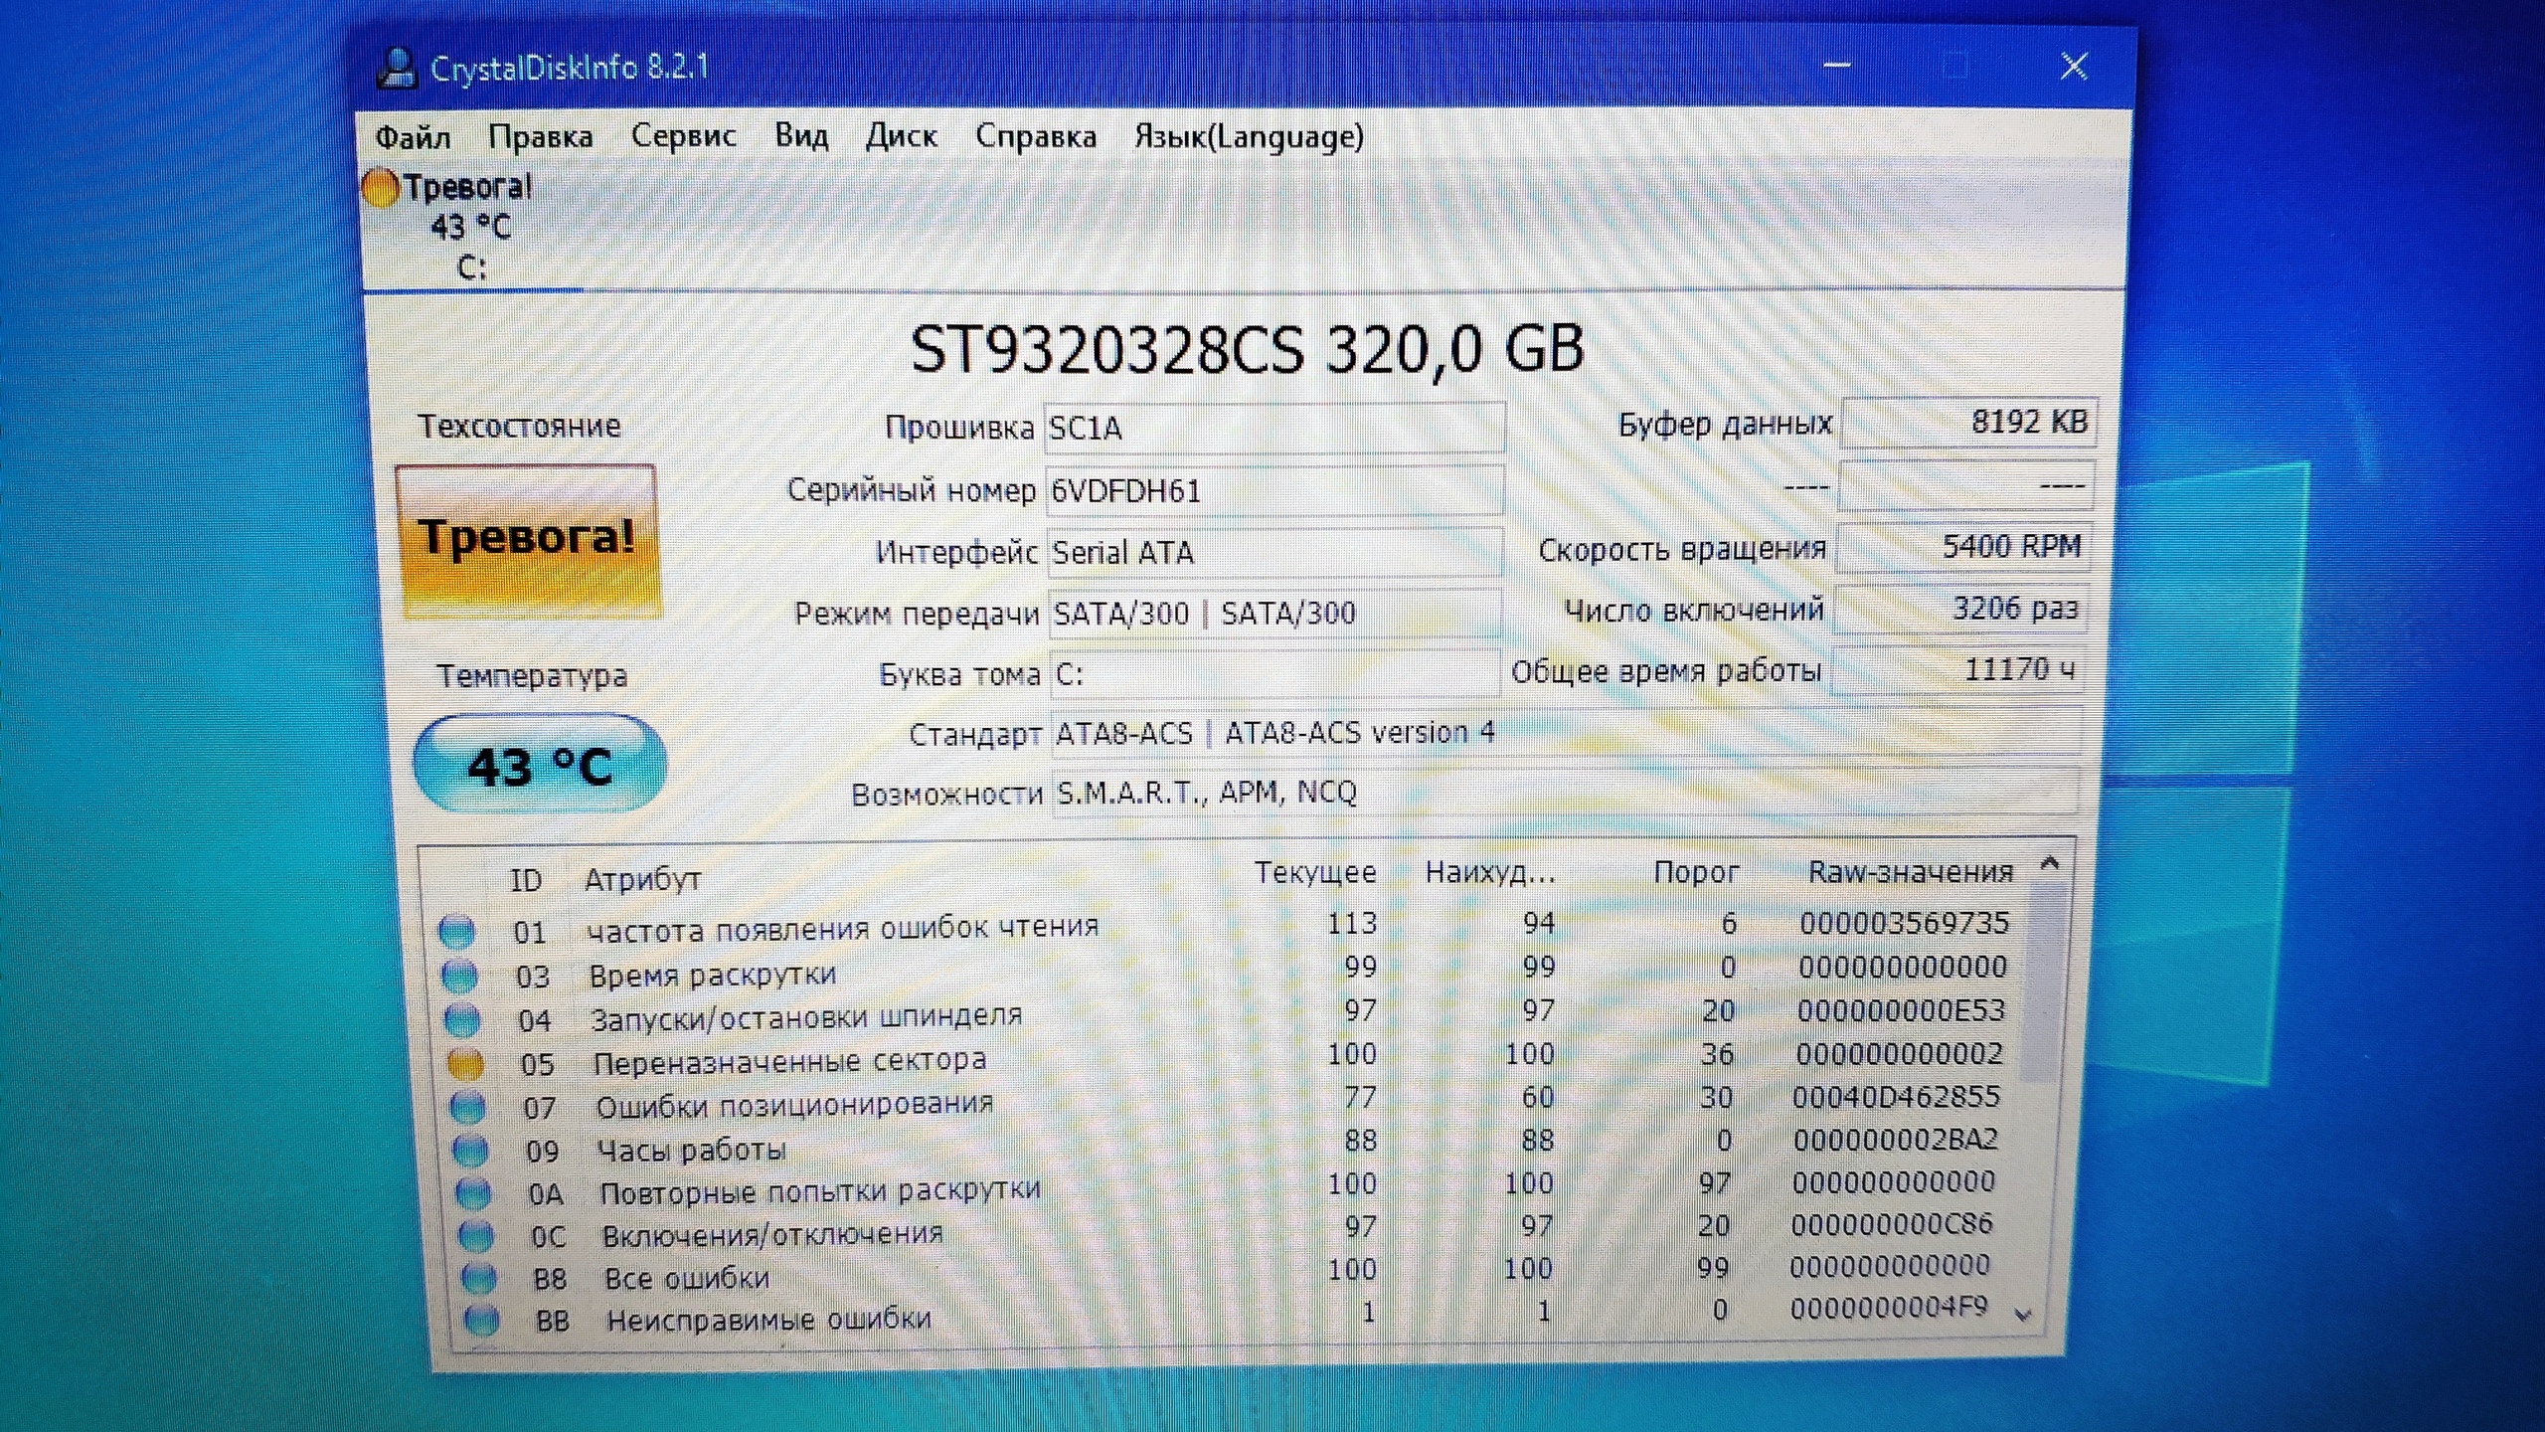Click raw value 0000000004F9

[1888, 1308]
